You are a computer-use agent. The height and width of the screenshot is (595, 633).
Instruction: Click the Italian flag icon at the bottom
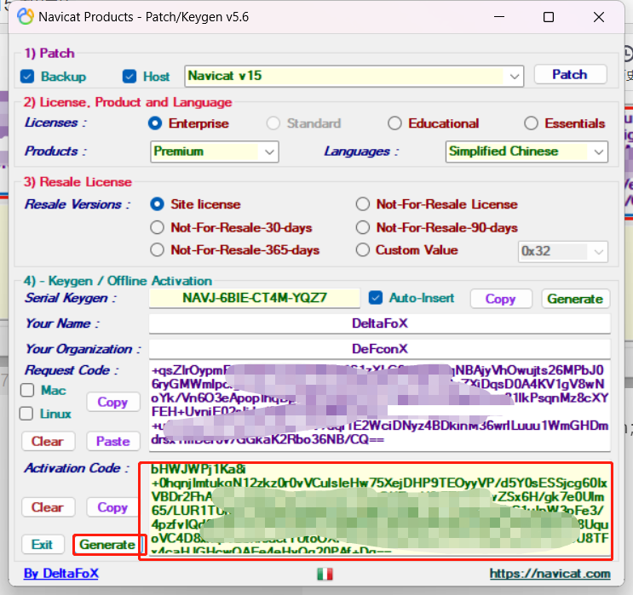[325, 574]
